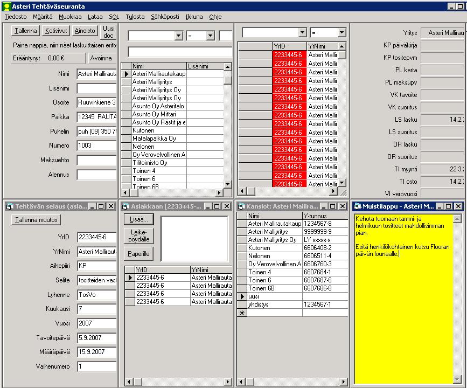The width and height of the screenshot is (467, 388).
Task: Expand the customer list operator dropdown
Action: [210, 36]
